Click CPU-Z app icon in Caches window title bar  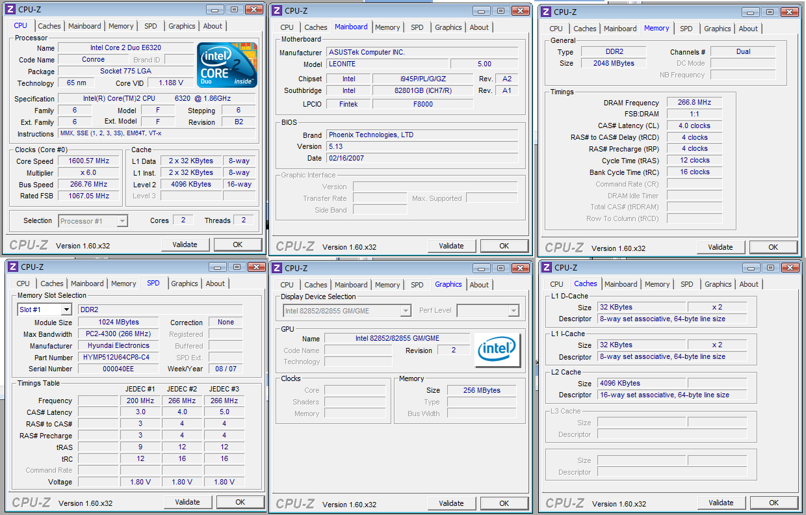(546, 267)
